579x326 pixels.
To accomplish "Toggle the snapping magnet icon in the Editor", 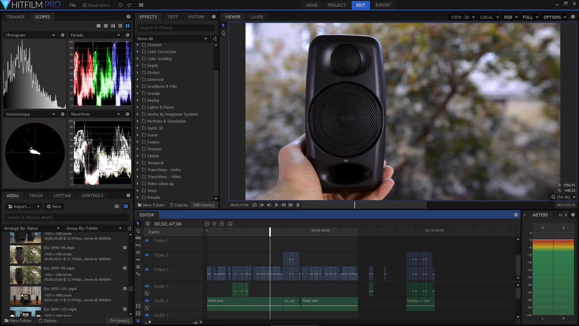I will tap(138, 321).
